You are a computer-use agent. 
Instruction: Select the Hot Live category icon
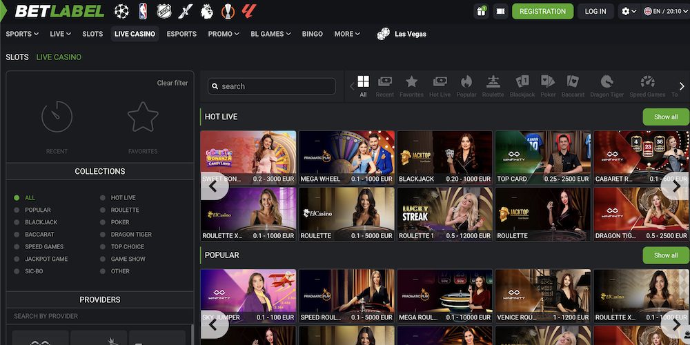tap(440, 81)
